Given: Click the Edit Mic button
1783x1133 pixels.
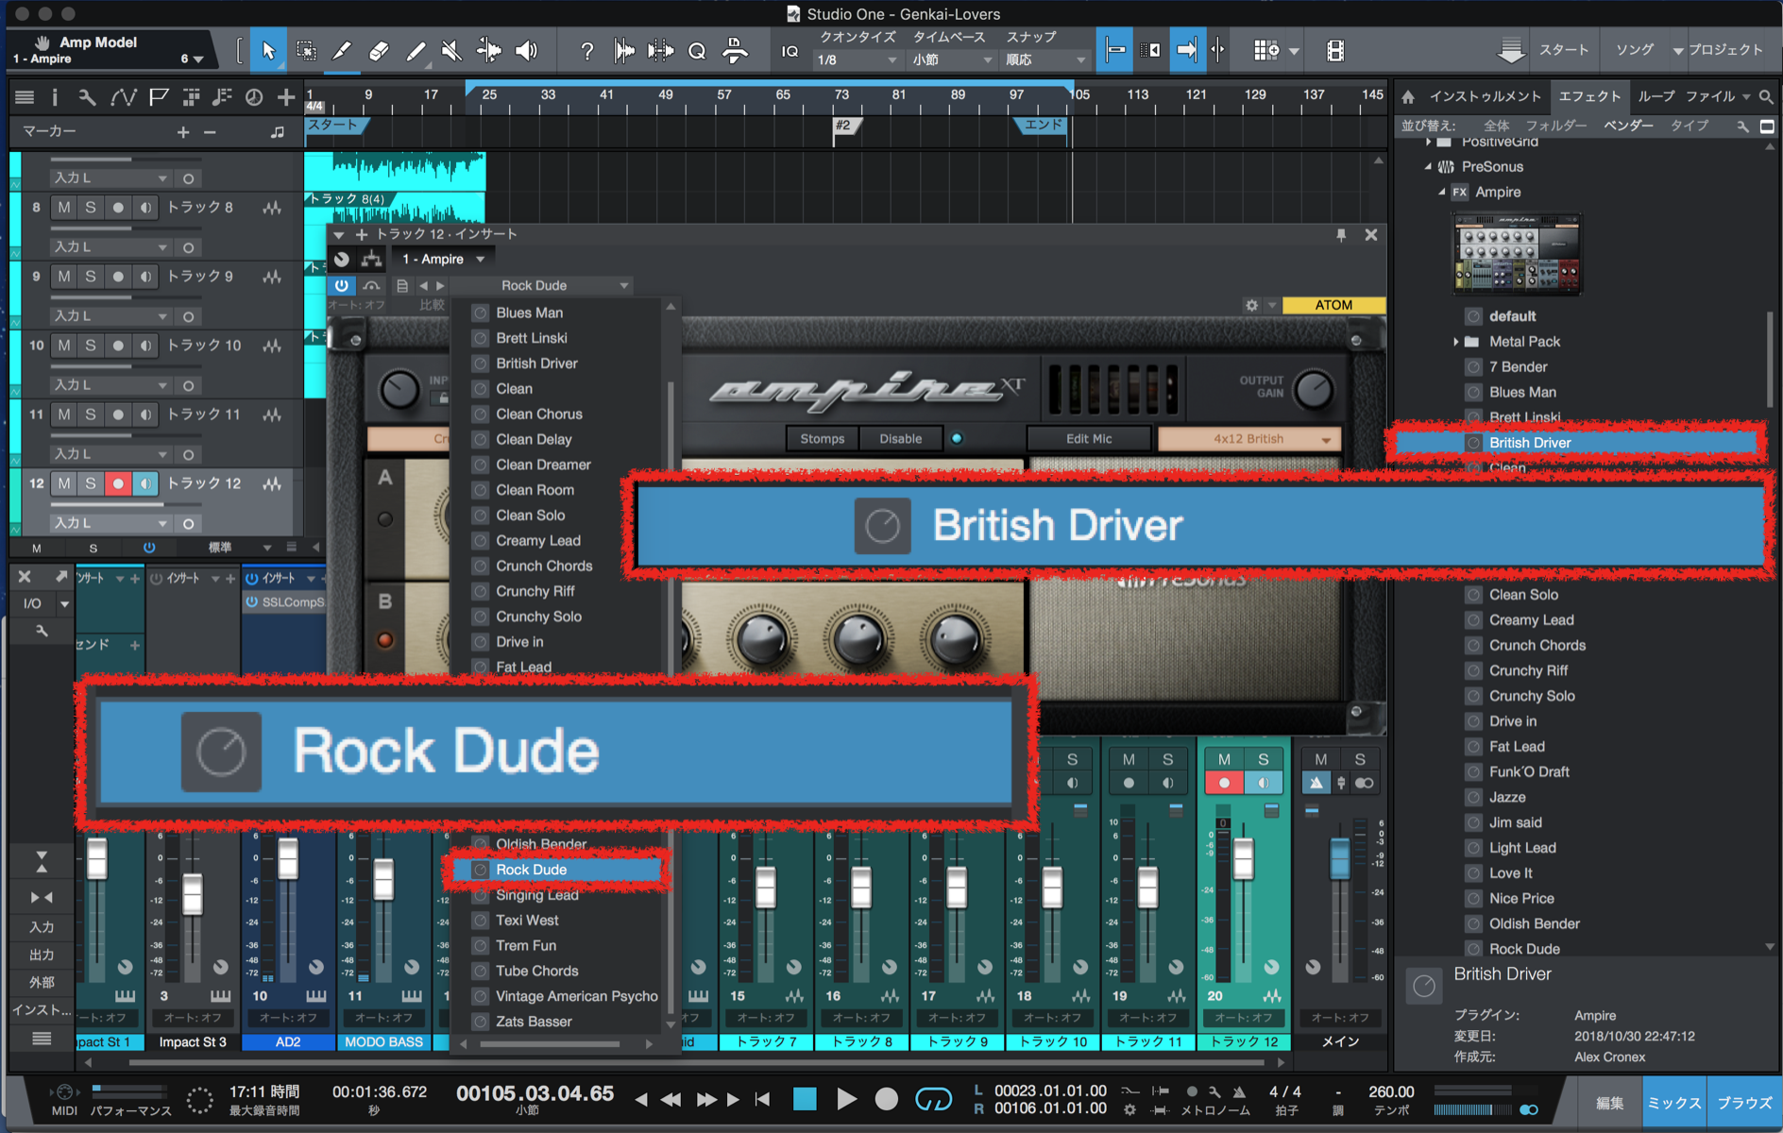Looking at the screenshot, I should (x=1088, y=438).
